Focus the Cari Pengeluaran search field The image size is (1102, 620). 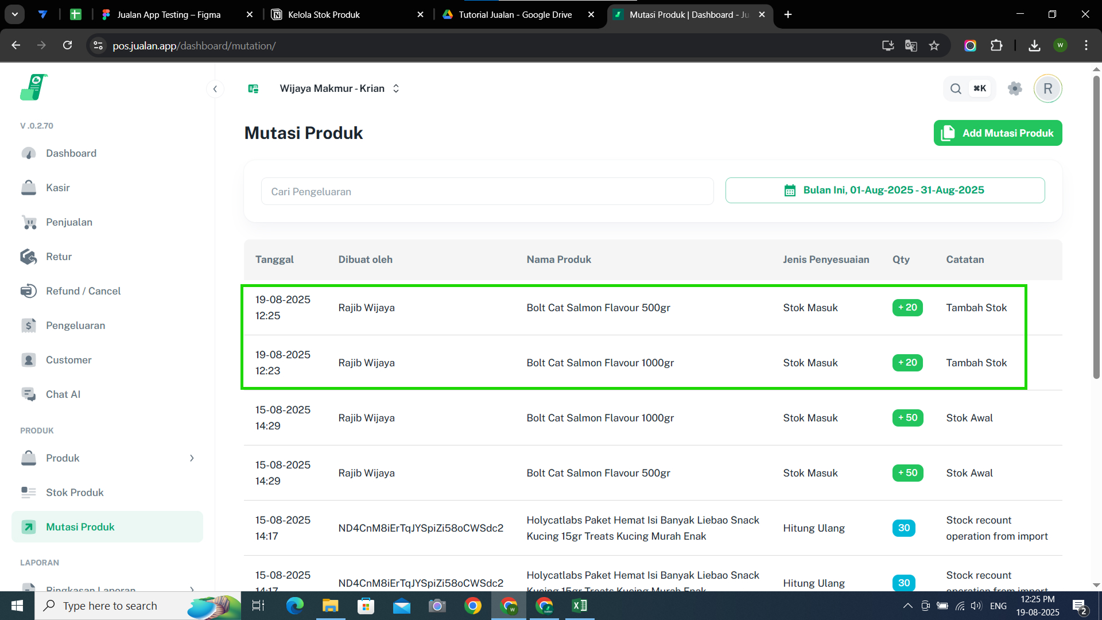click(x=487, y=191)
